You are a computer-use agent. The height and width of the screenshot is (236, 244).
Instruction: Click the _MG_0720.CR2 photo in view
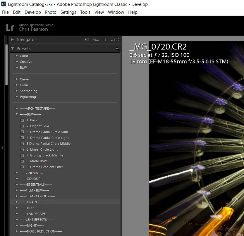coord(196,138)
